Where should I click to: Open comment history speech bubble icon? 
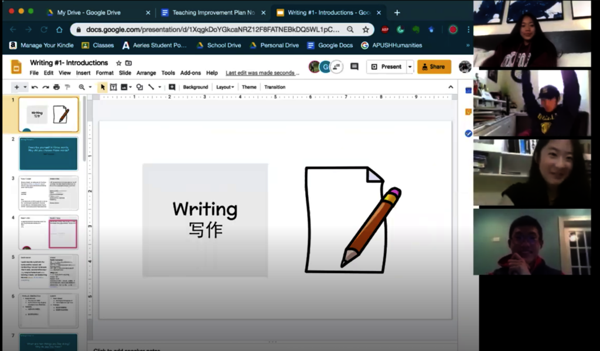354,67
